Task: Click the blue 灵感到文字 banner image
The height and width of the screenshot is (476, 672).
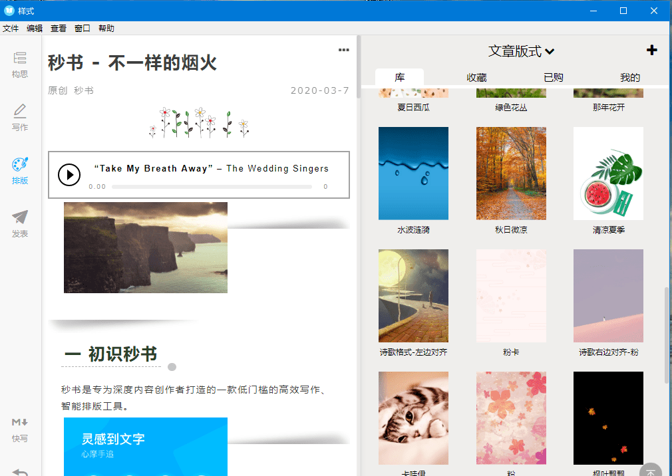Action: pyautogui.click(x=146, y=447)
